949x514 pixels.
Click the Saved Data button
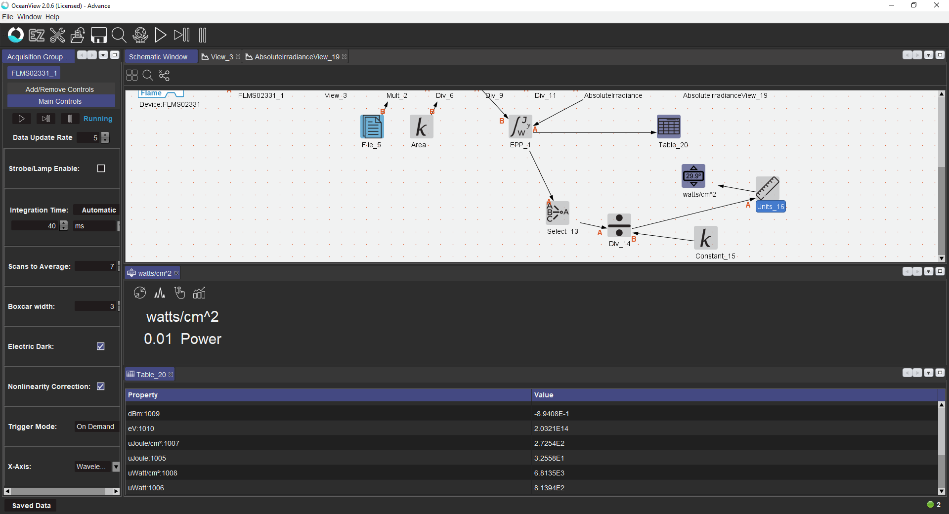[31, 506]
